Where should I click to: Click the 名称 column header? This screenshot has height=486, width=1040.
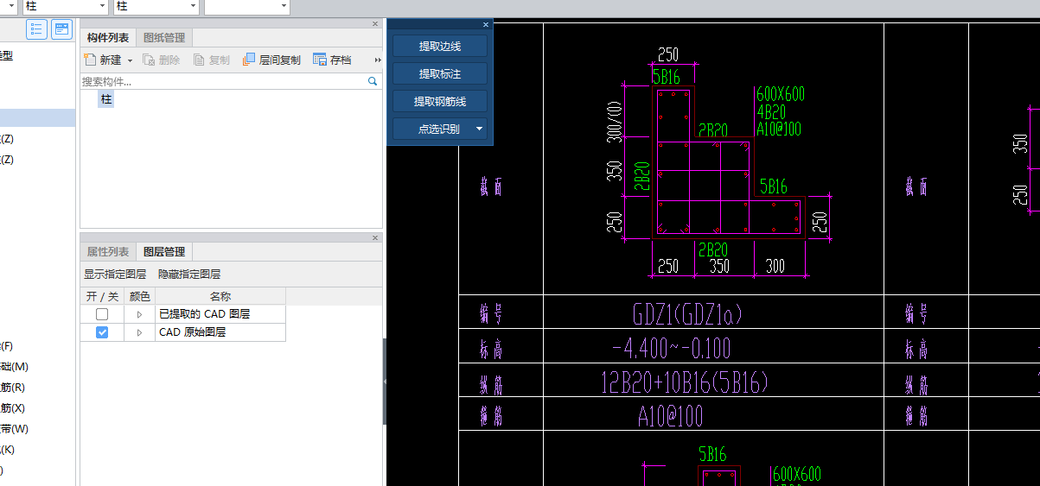click(x=220, y=297)
